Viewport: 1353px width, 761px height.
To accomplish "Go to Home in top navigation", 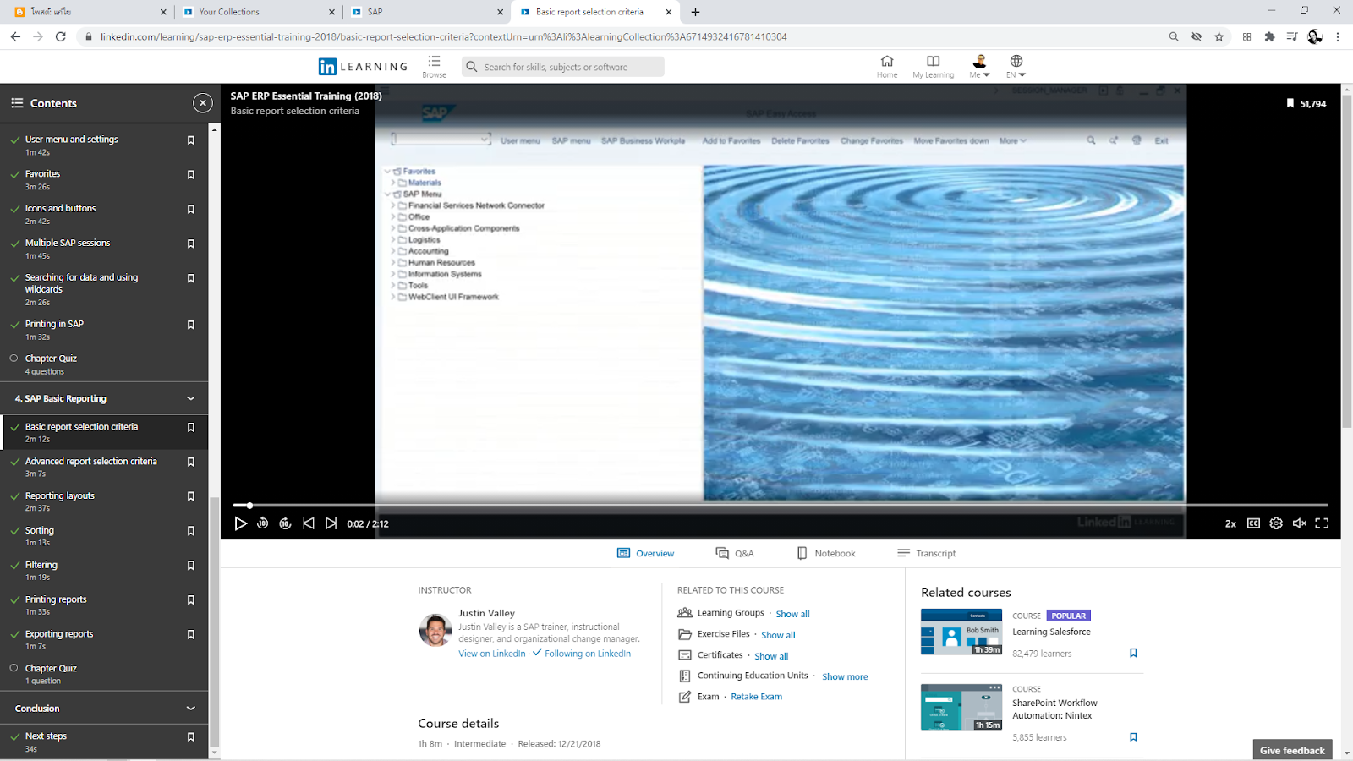I will (887, 67).
